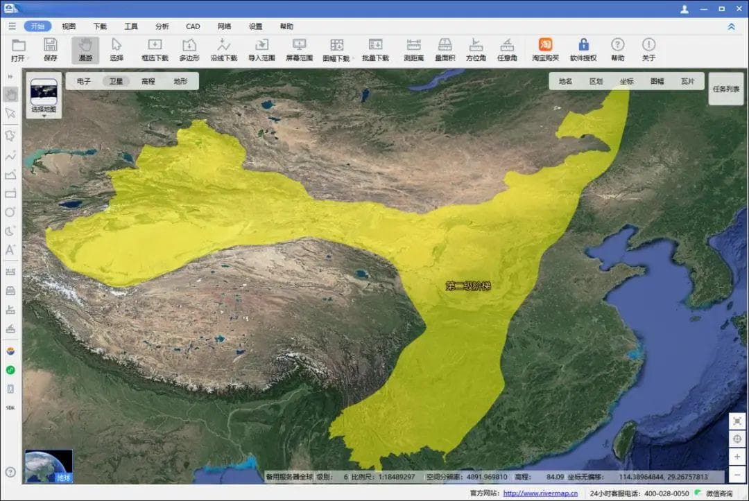Select the 选择 arrow tool in the ribbon
749x501 pixels.
(116, 50)
